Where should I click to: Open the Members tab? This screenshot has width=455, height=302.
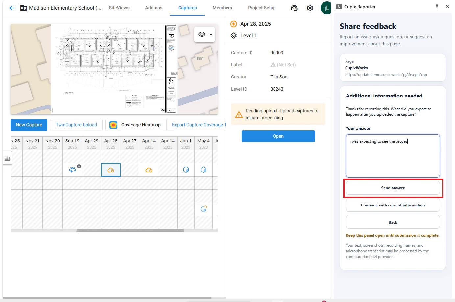(222, 8)
